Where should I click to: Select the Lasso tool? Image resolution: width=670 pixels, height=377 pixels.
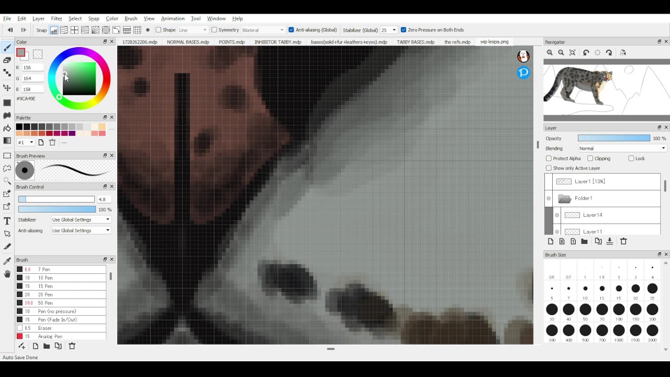(7, 168)
